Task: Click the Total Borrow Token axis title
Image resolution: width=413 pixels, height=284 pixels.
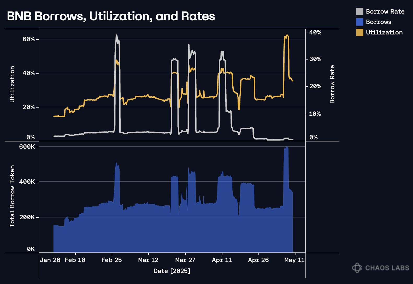Action: pyautogui.click(x=12, y=196)
